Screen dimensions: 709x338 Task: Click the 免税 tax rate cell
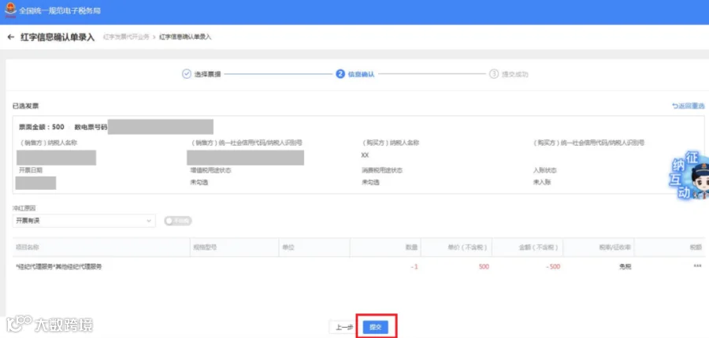click(625, 267)
